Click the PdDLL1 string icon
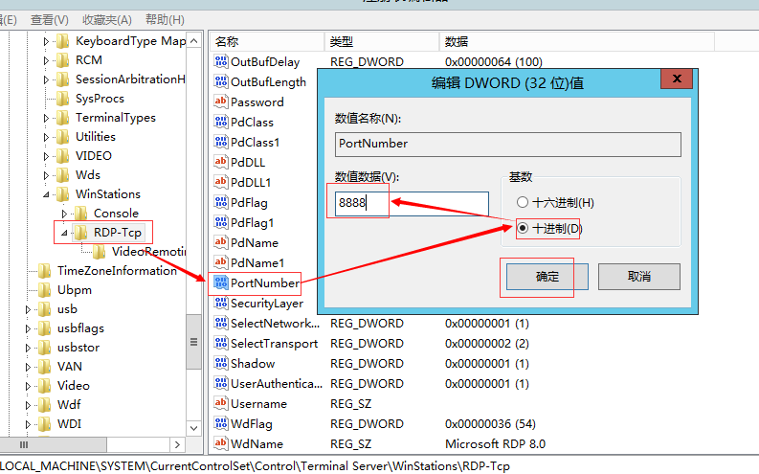This screenshot has width=759, height=474. click(221, 182)
